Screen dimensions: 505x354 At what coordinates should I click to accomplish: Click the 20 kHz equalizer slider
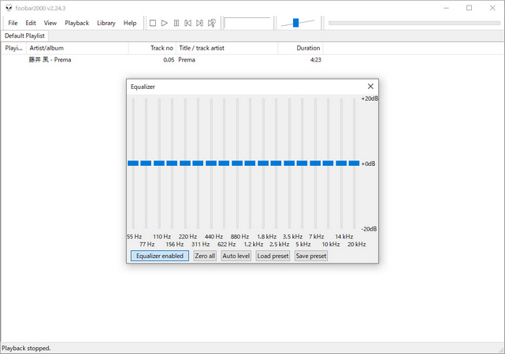coord(354,164)
